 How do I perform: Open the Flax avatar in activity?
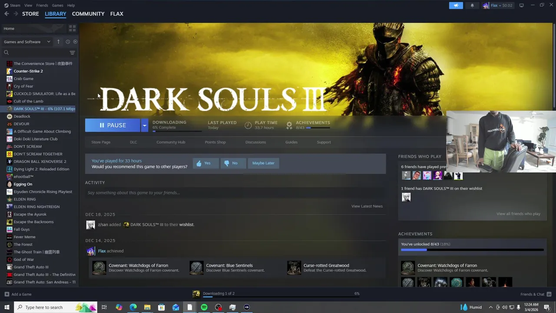coord(90,251)
